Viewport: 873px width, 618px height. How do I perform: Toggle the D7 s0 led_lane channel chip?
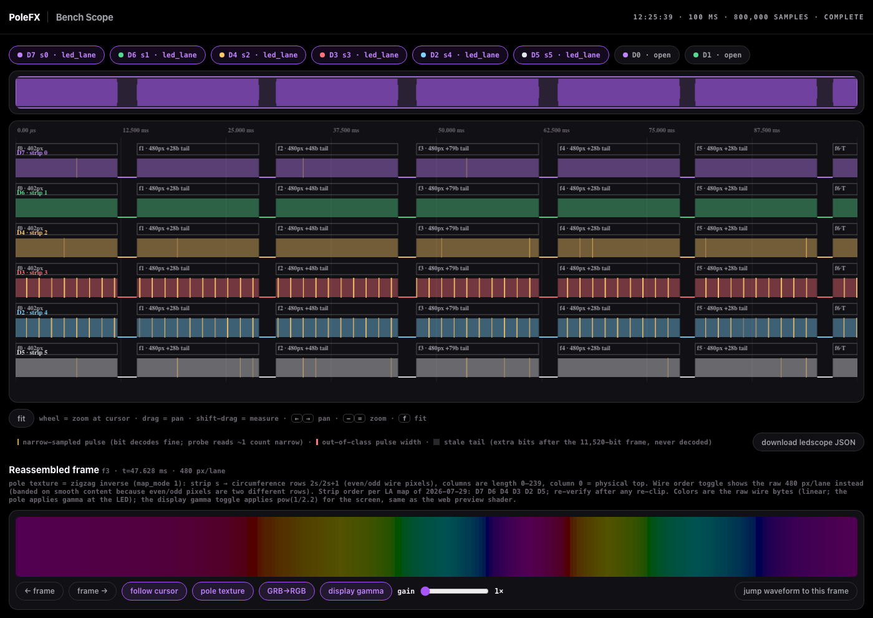coord(57,55)
